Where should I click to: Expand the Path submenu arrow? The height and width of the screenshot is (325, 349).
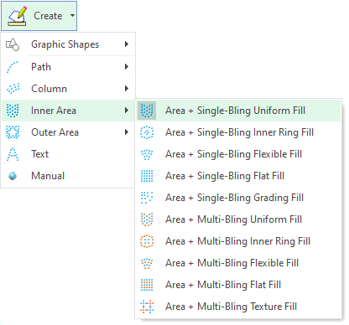[x=127, y=67]
